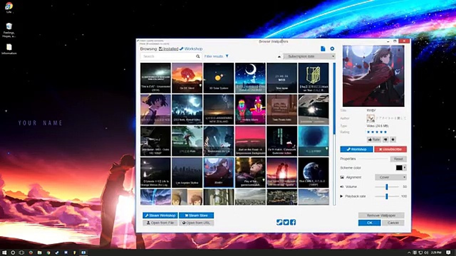
Task: Switch to the Workshop browsing tab
Action: click(191, 49)
